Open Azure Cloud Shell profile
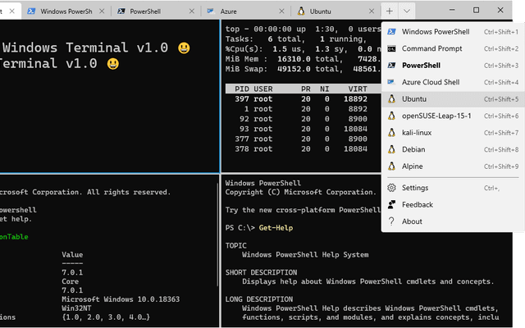Image resolution: width=525 pixels, height=328 pixels. coord(453,82)
